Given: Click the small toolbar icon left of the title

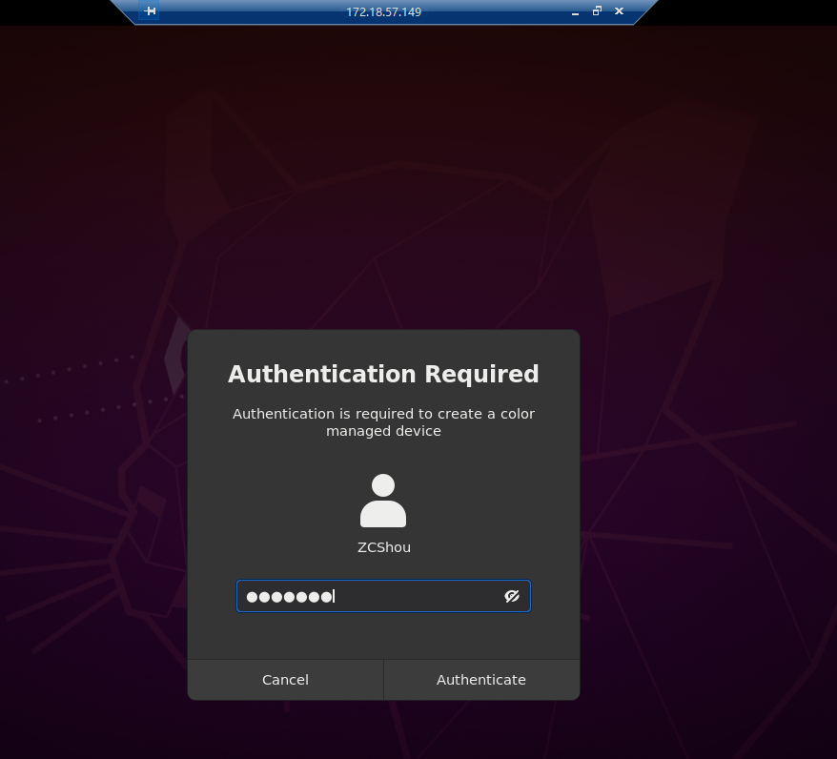Looking at the screenshot, I should point(151,11).
